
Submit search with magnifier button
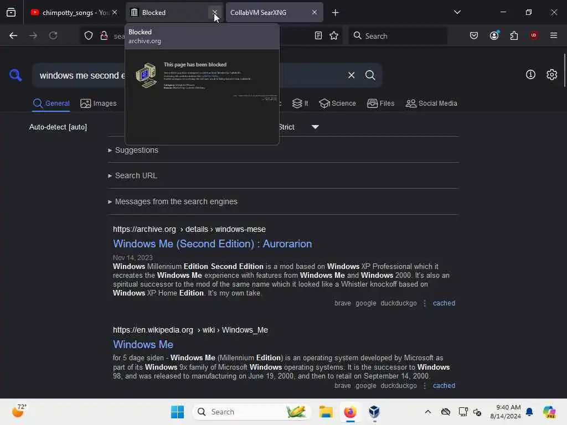click(x=370, y=75)
